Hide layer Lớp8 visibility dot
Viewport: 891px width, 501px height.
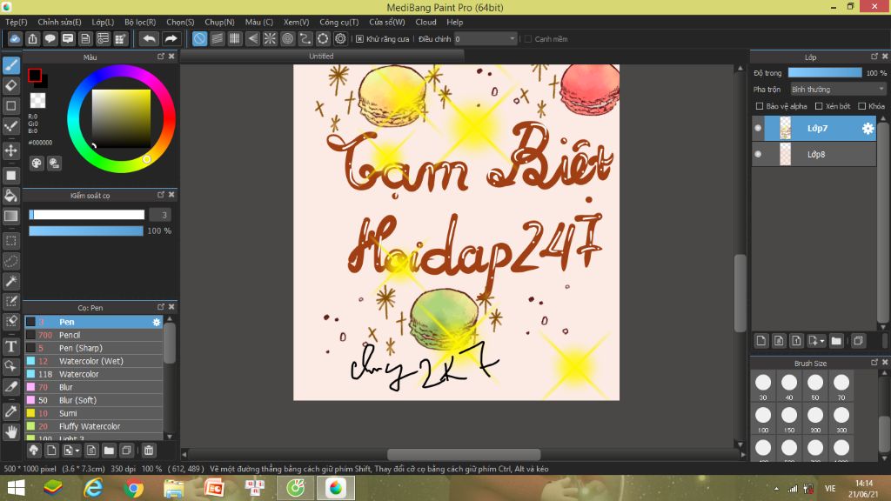(x=758, y=154)
